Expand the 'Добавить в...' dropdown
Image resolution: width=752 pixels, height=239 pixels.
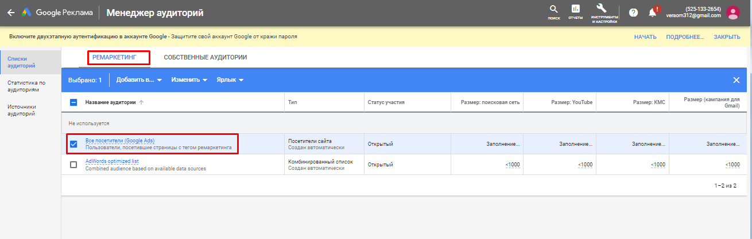coord(139,80)
